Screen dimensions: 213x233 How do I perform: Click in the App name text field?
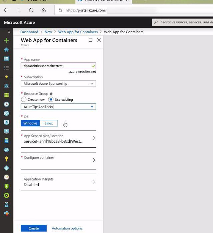click(56, 66)
